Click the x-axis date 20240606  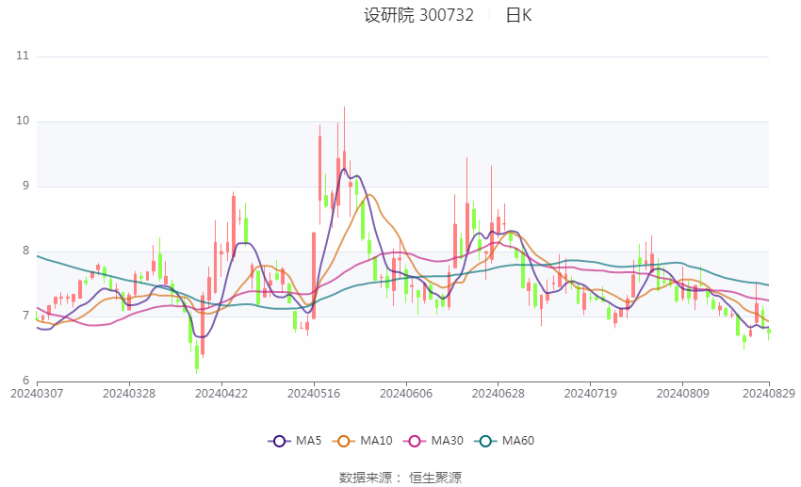point(406,394)
